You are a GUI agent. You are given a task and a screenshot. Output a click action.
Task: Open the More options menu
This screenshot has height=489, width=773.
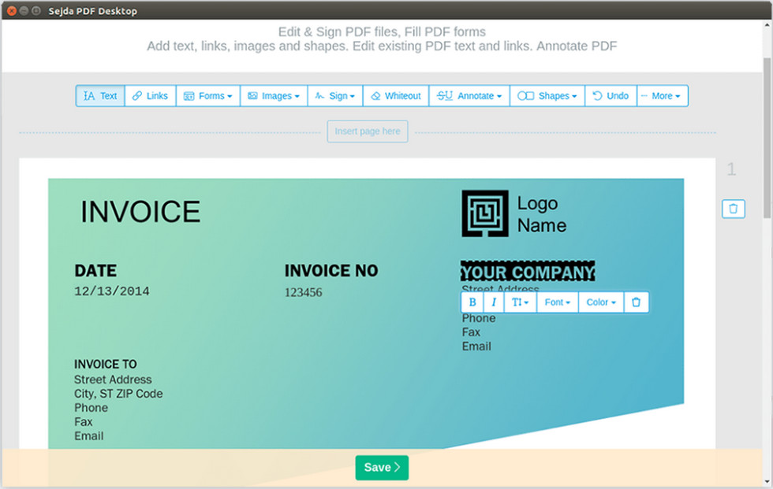coord(663,96)
